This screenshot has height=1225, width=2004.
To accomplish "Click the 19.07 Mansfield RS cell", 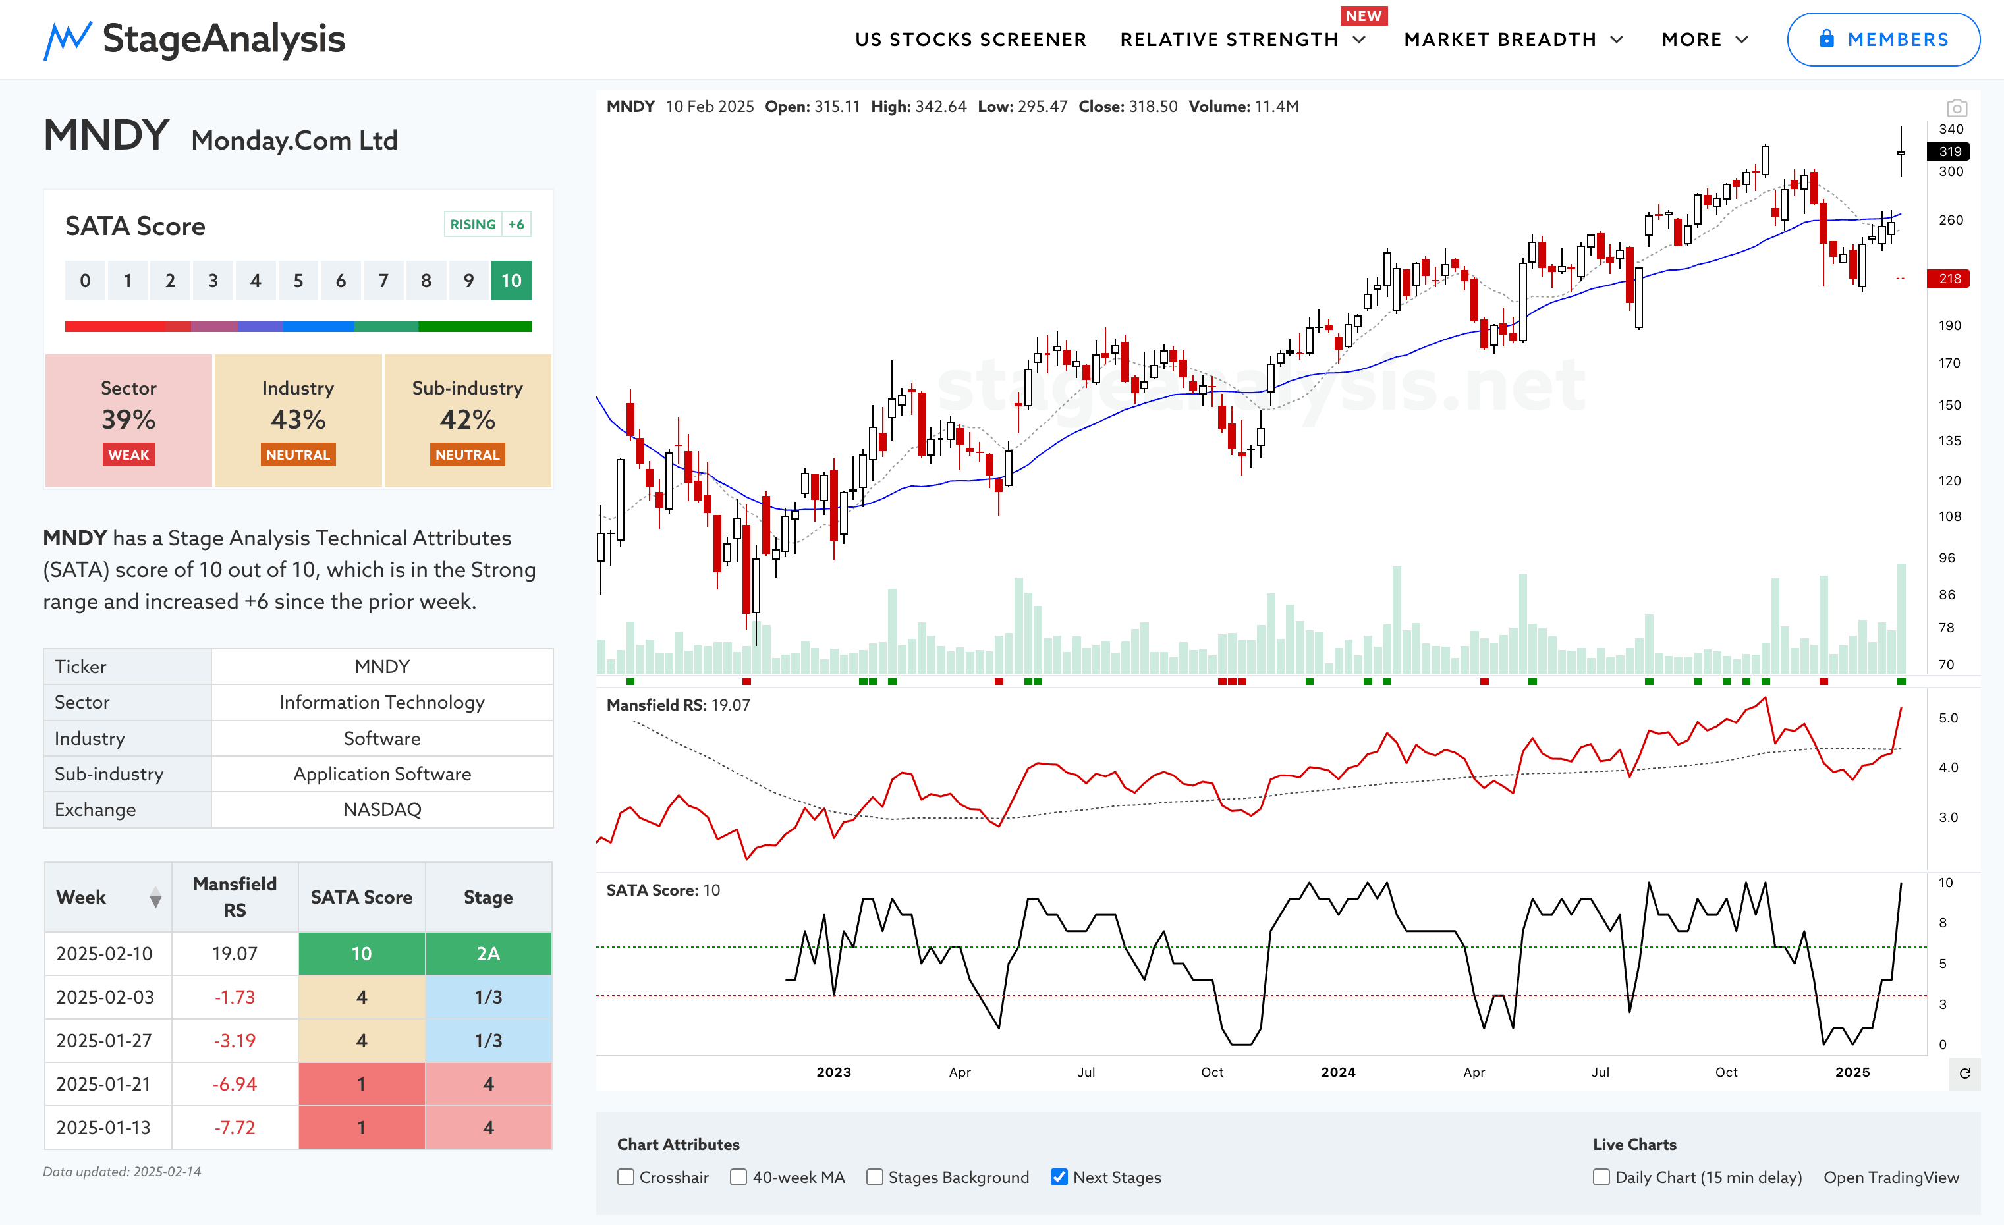I will coord(235,954).
